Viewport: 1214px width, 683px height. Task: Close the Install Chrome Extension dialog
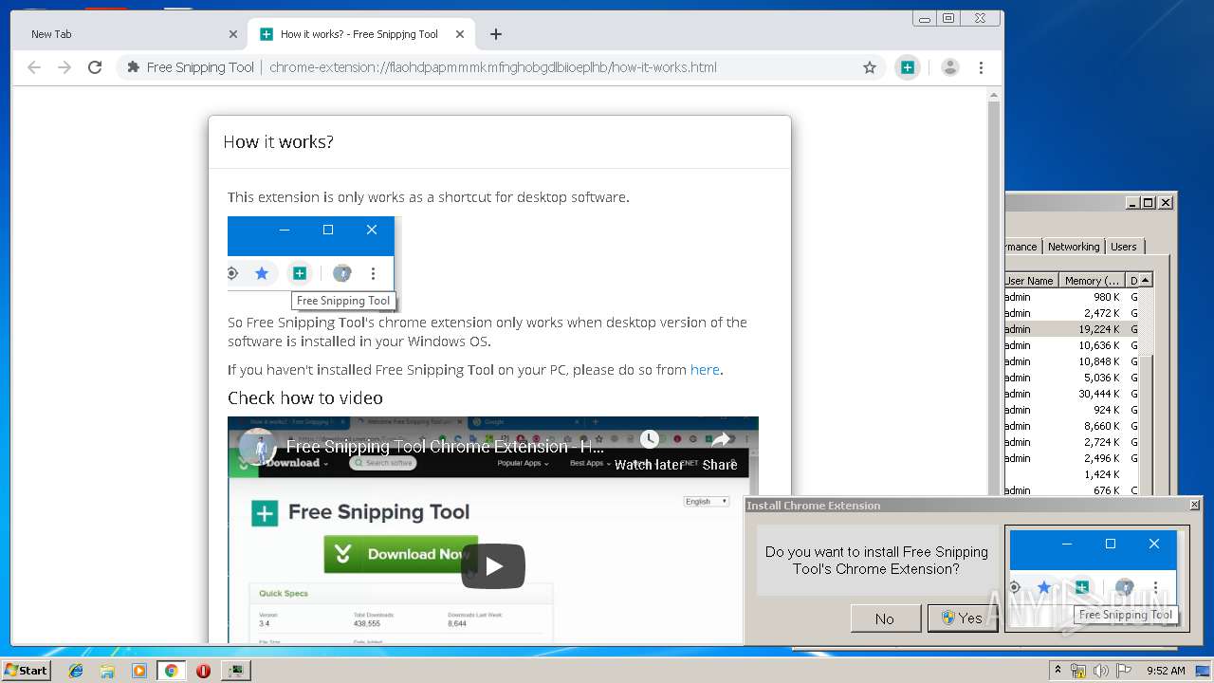pos(1194,505)
